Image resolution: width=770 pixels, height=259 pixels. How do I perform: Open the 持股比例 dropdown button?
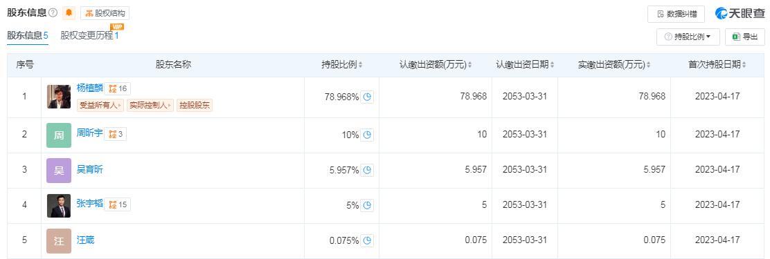click(688, 37)
